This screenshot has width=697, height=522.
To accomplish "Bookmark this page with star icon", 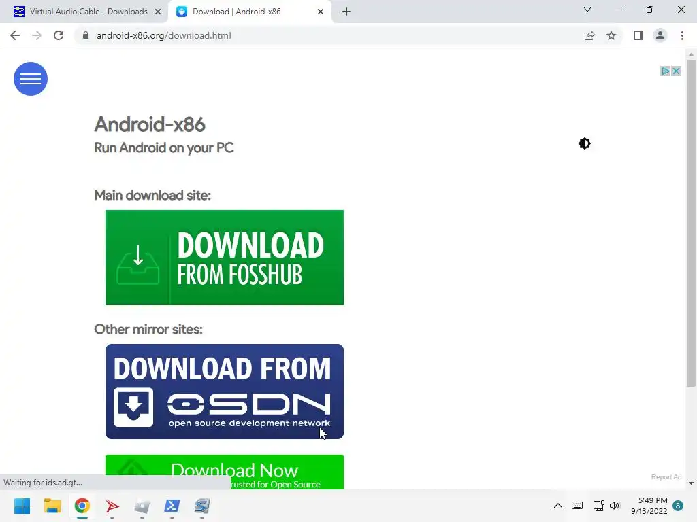I will click(611, 35).
